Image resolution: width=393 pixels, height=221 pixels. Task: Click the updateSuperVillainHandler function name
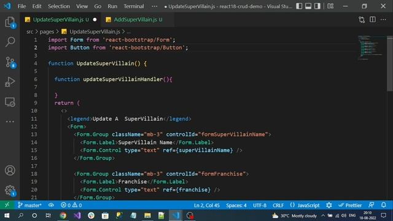pyautogui.click(x=123, y=79)
